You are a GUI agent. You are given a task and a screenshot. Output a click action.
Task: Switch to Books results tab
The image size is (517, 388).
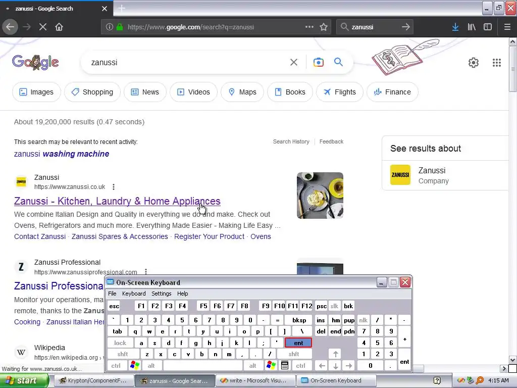290,92
